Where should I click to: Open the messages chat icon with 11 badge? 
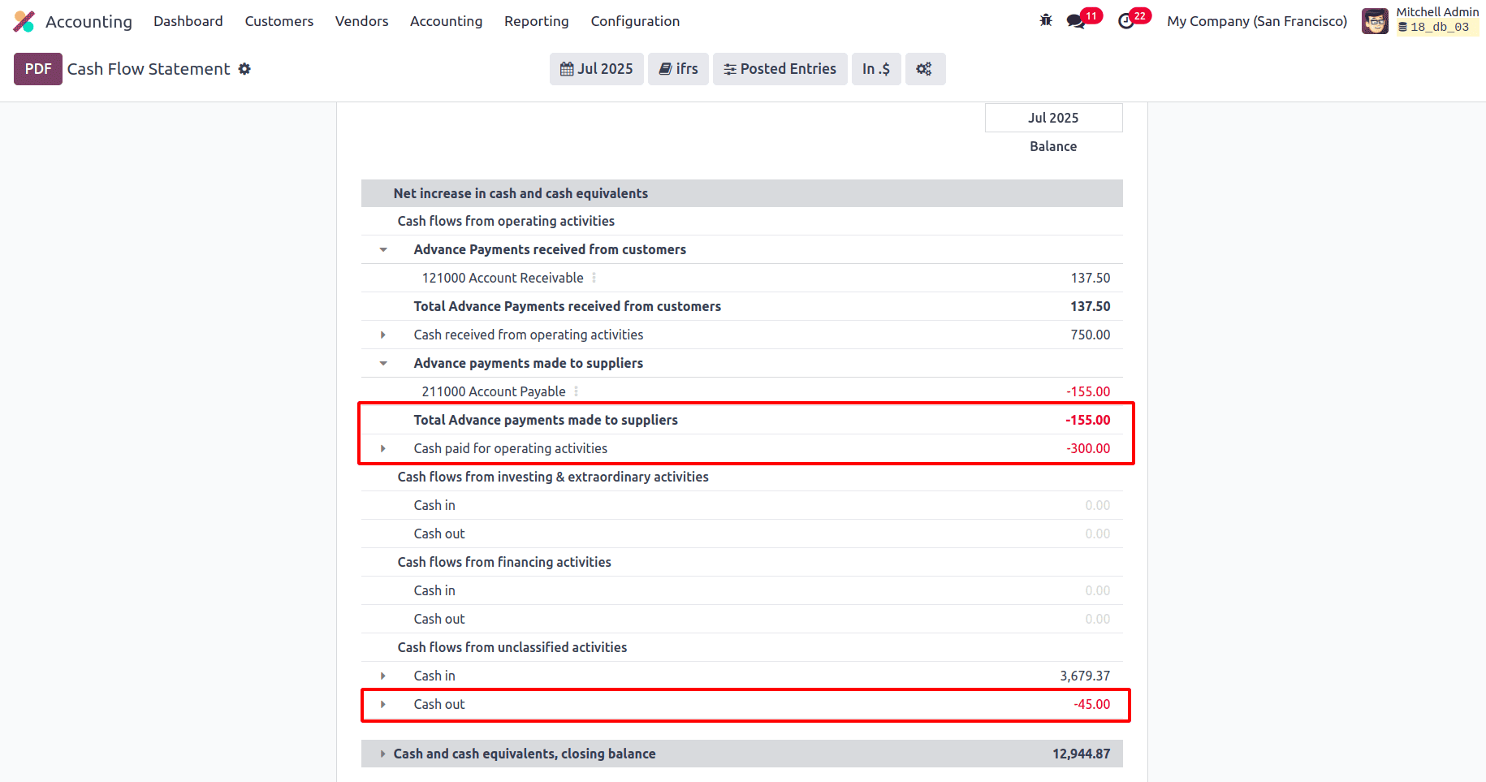coord(1077,21)
